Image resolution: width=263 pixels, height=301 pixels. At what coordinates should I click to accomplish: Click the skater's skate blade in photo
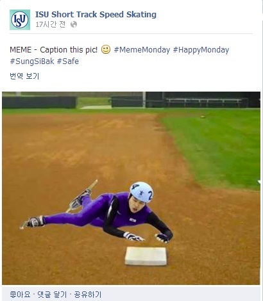[82, 196]
